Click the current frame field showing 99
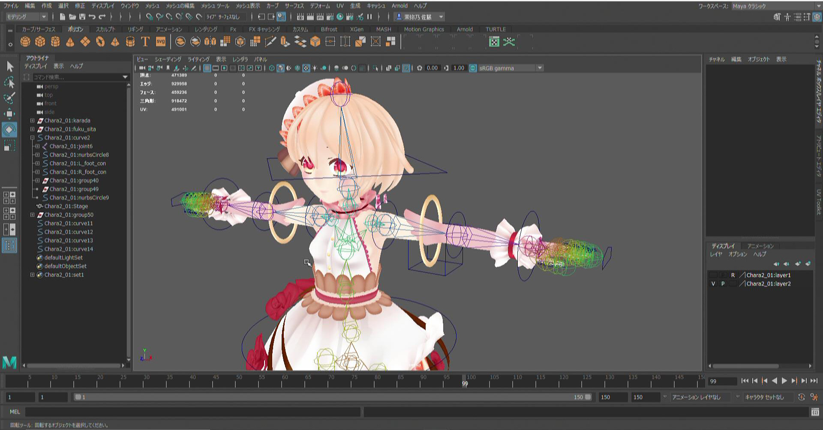The width and height of the screenshot is (823, 430). coord(722,381)
